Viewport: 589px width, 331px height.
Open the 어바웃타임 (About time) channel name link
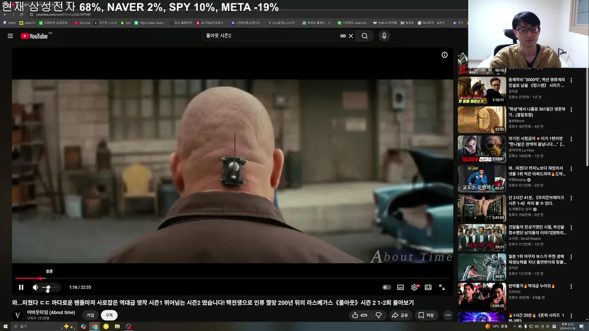tap(51, 312)
